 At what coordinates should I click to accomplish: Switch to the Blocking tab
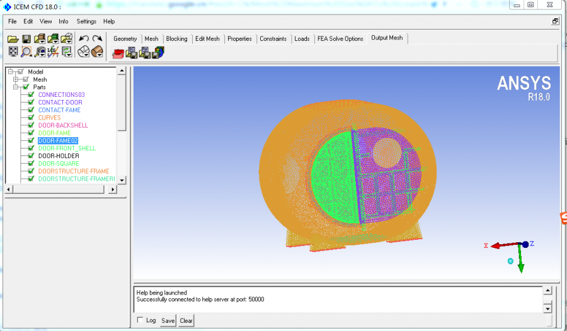pyautogui.click(x=176, y=38)
